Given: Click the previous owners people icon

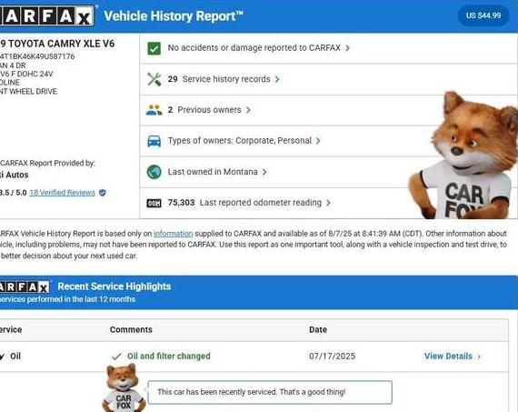Looking at the screenshot, I should (x=154, y=110).
